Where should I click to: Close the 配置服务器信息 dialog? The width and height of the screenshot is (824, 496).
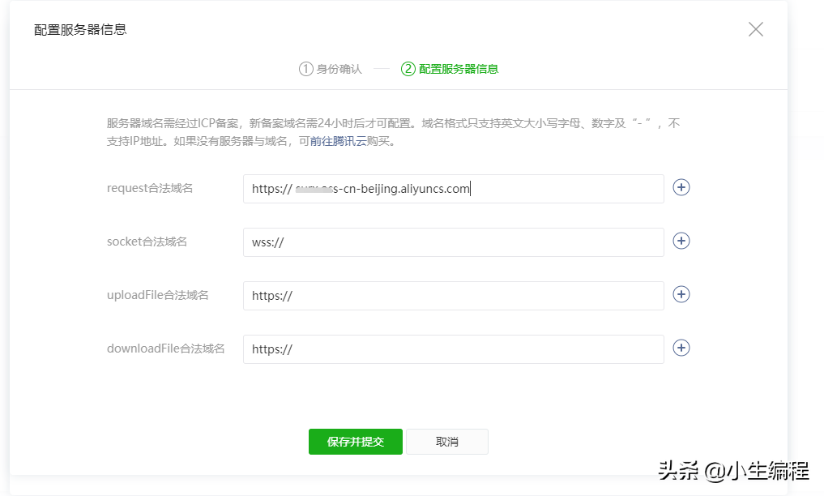[756, 29]
